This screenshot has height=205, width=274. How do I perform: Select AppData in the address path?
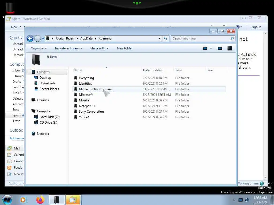86,38
